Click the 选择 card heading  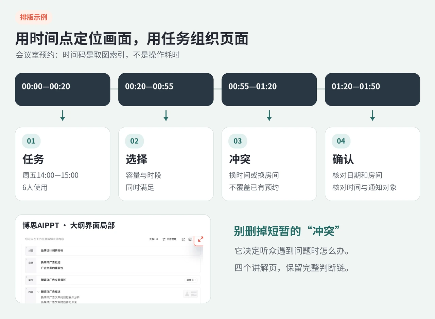(136, 159)
